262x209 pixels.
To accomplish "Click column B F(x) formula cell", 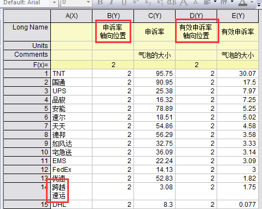I will (113, 65).
